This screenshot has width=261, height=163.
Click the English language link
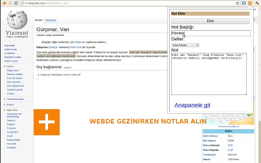[x=11, y=124]
